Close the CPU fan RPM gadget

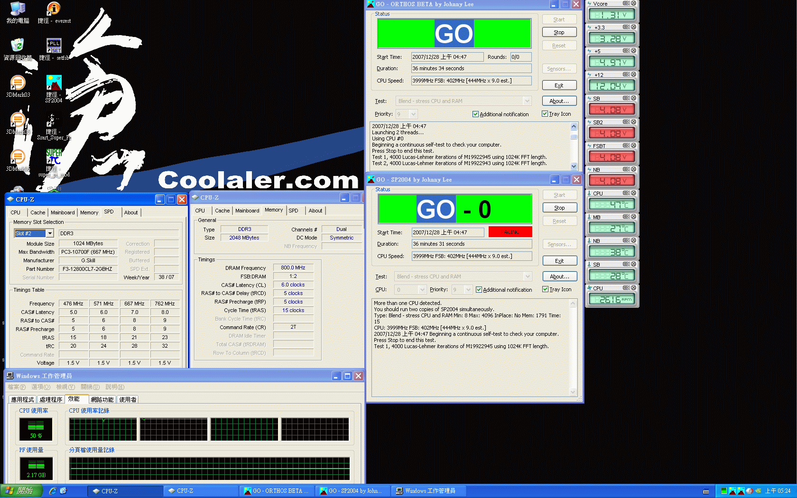click(633, 288)
